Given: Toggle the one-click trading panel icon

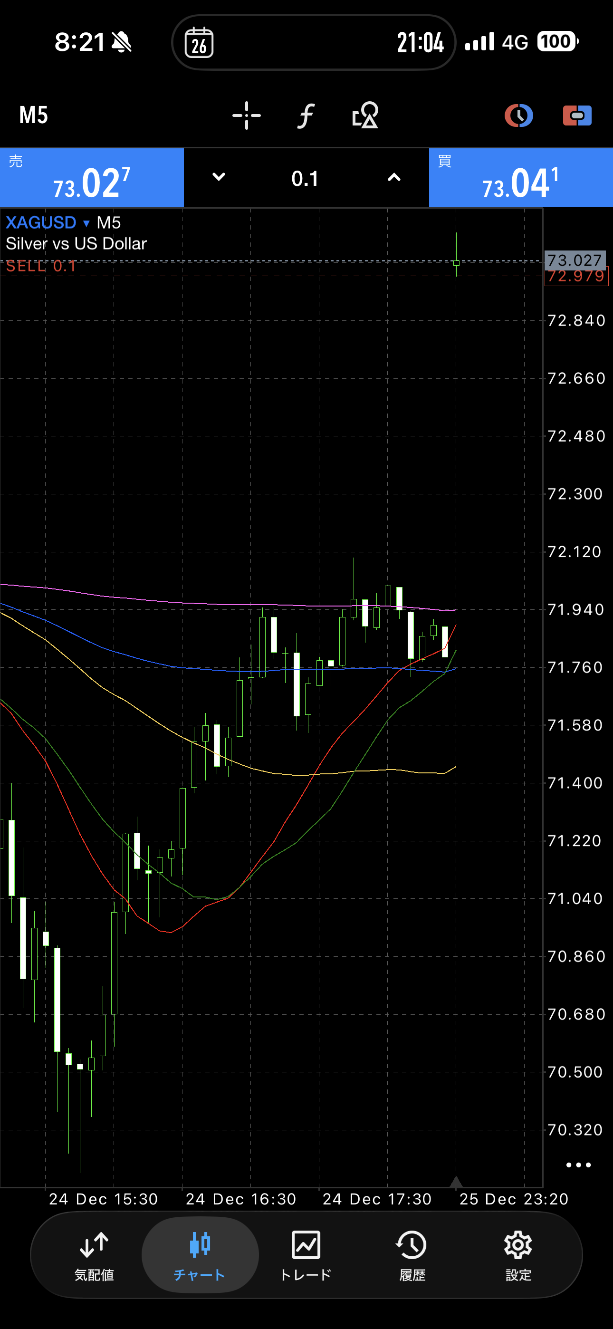Looking at the screenshot, I should click(x=577, y=115).
